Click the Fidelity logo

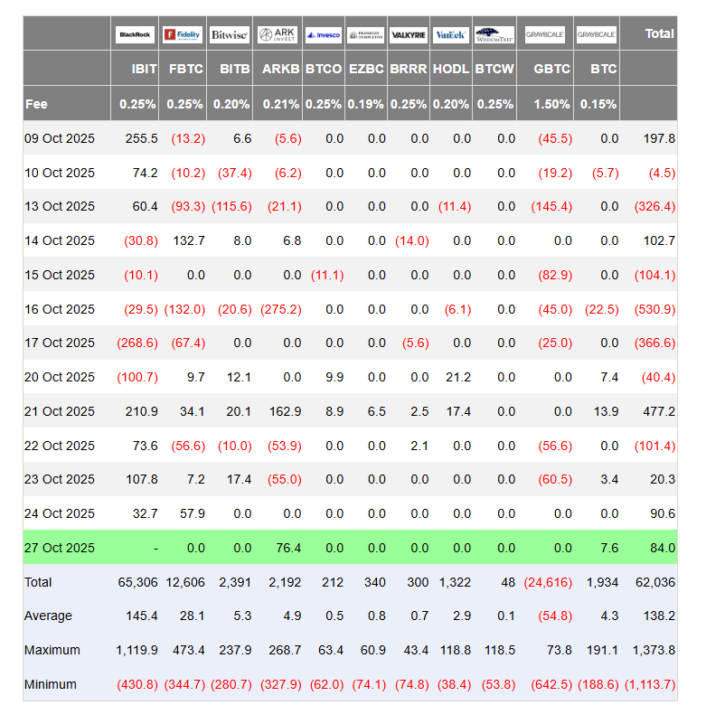point(183,34)
